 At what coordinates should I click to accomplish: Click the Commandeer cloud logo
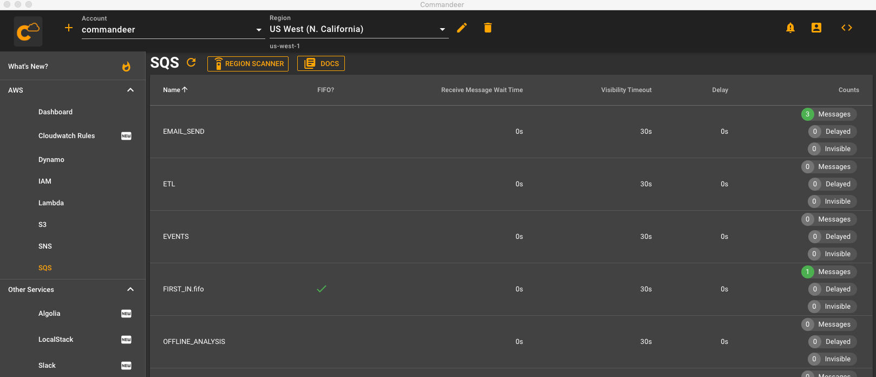click(28, 31)
